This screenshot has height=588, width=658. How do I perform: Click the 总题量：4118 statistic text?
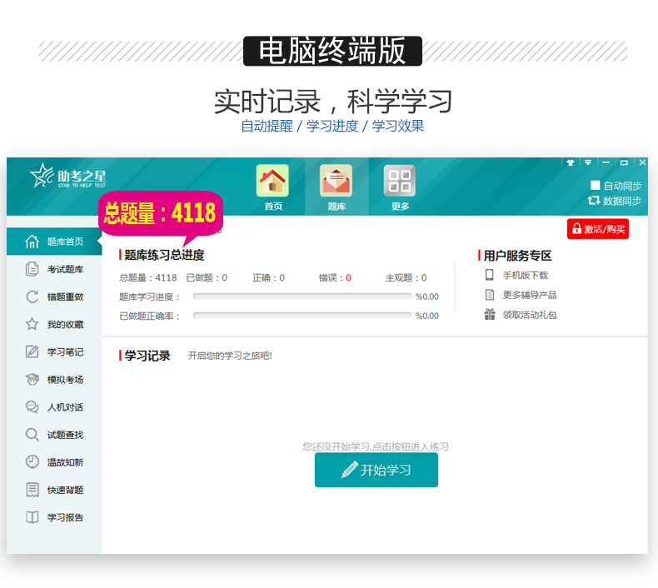(147, 277)
